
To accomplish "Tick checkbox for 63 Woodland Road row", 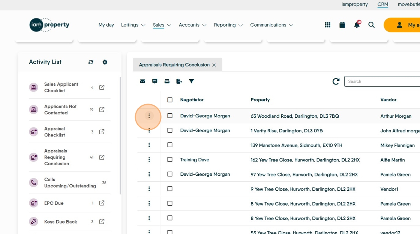I will [170, 116].
